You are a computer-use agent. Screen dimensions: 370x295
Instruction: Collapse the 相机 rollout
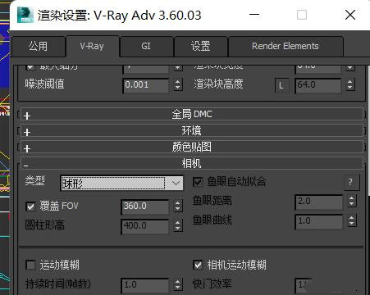coord(192,164)
